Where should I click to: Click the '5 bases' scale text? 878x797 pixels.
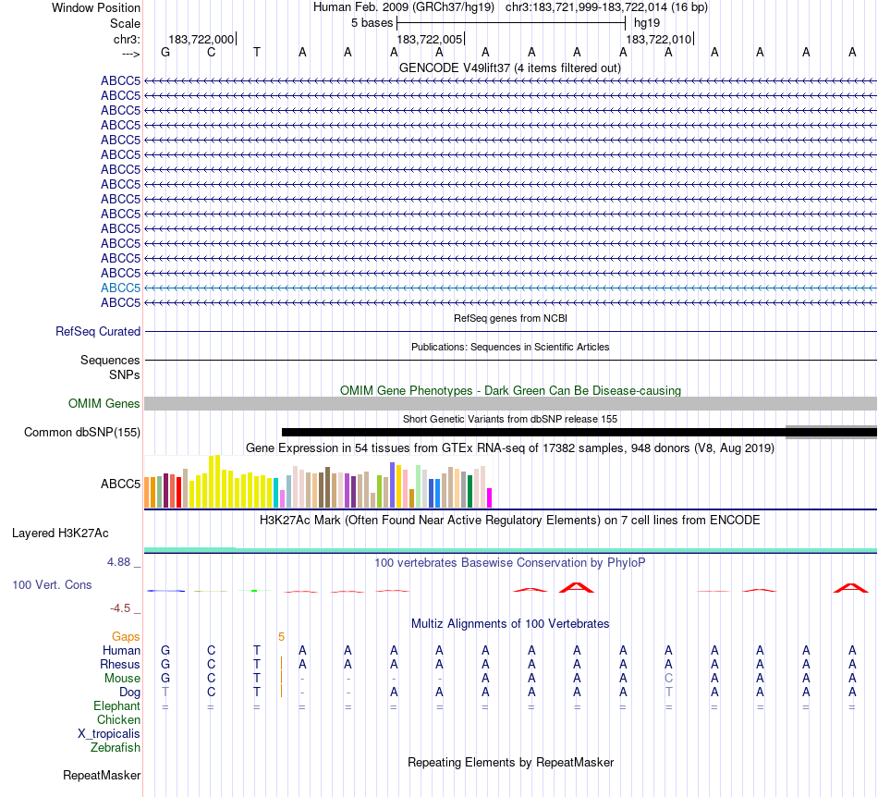[372, 23]
